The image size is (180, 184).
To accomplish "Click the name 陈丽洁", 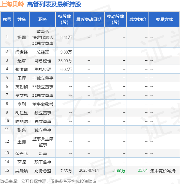I will (x=22, y=121).
